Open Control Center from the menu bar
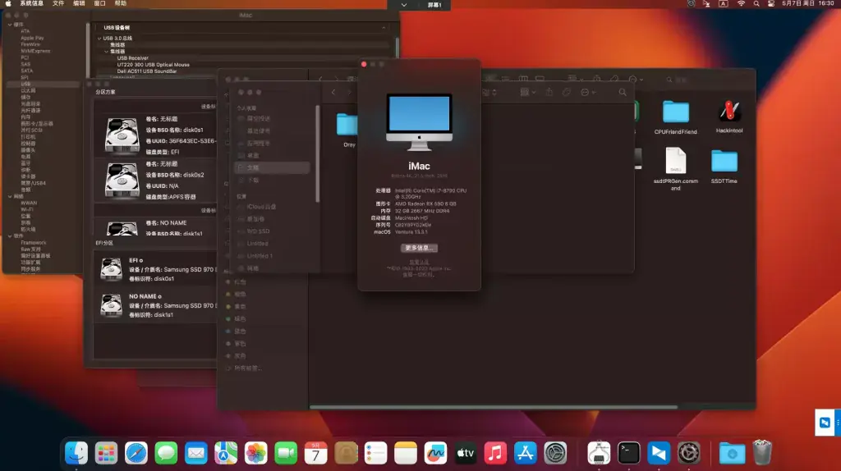 pyautogui.click(x=770, y=4)
